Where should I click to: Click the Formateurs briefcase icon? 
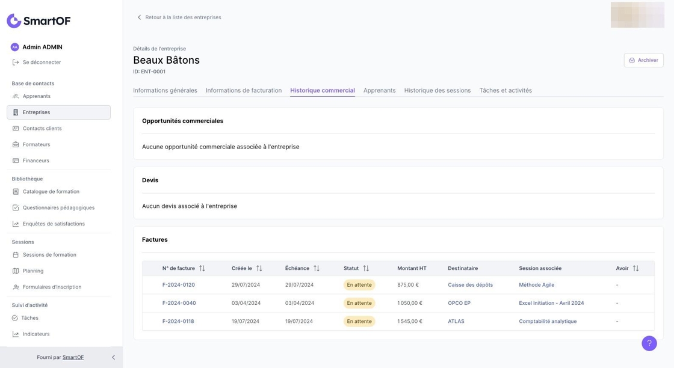click(16, 144)
